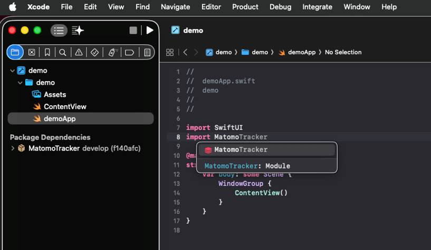The image size is (431, 250).
Task: Click demo folder in jump bar
Action: tap(255, 52)
